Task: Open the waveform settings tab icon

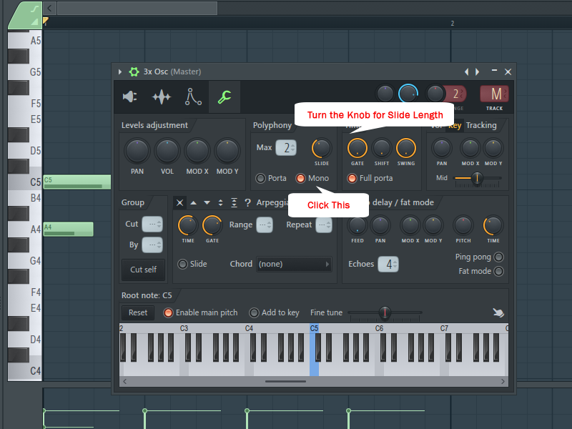Action: [162, 97]
